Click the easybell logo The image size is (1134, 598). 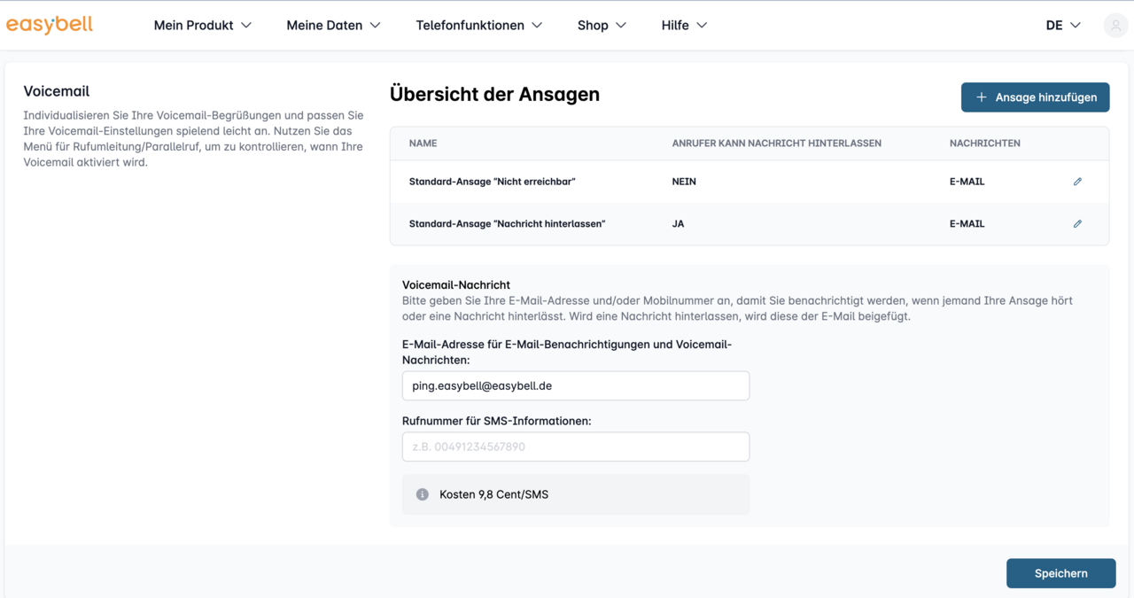50,25
